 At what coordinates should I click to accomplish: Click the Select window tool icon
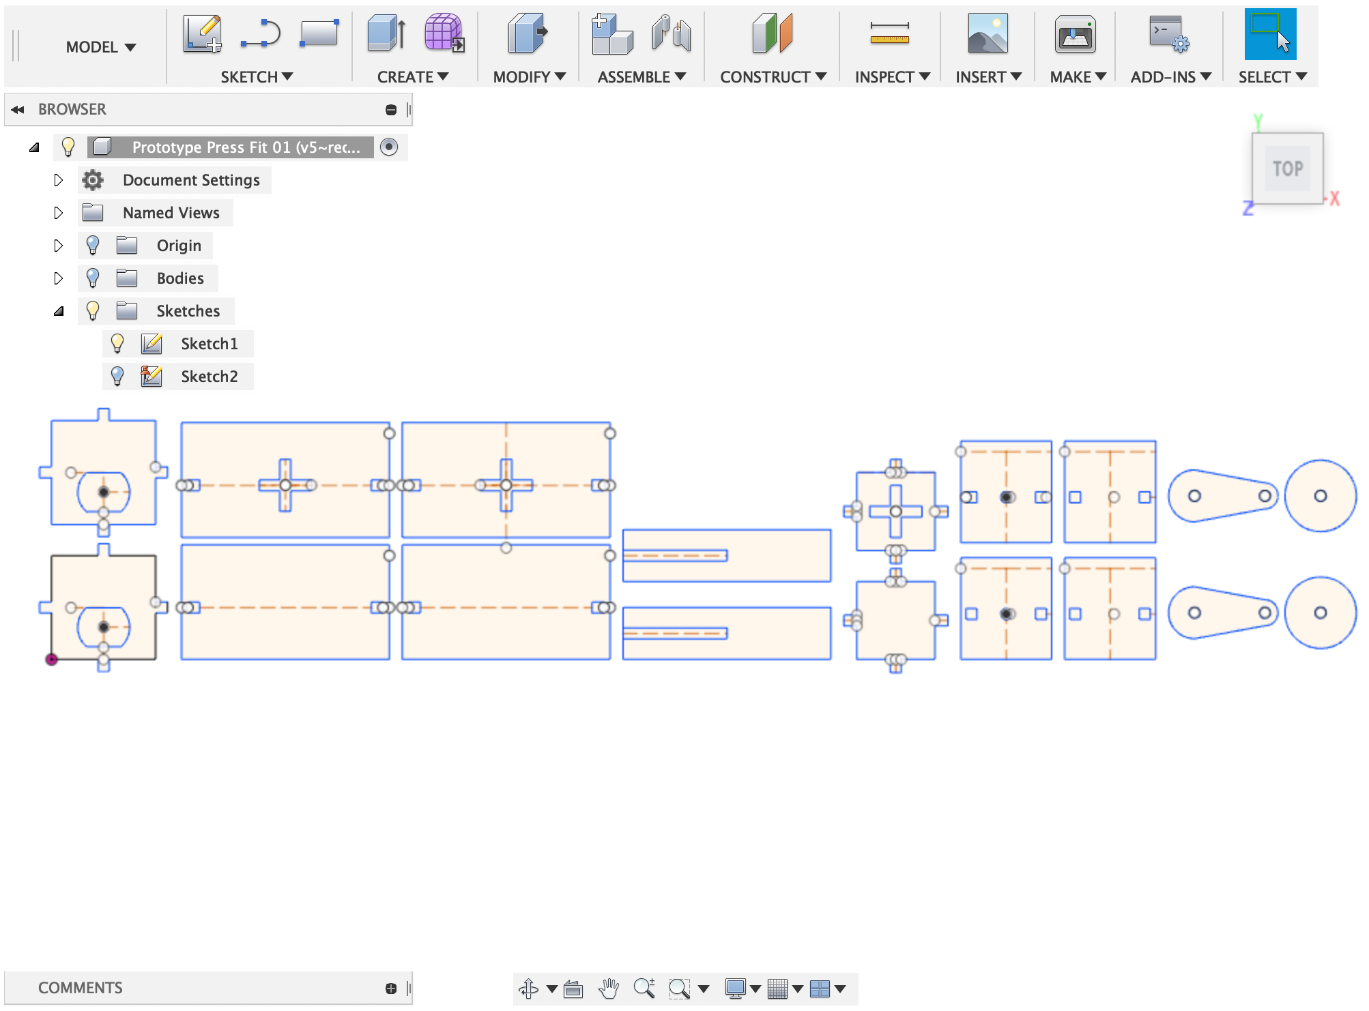[x=1270, y=34]
